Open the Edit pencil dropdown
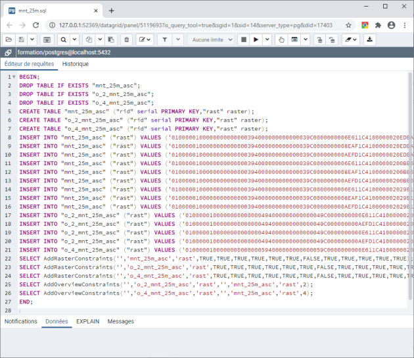Viewport: 414px width, 358px height. (x=145, y=39)
